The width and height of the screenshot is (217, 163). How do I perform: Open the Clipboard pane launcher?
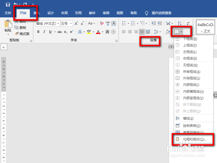coord(31,41)
